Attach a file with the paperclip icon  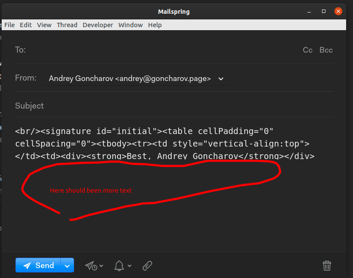point(147,266)
